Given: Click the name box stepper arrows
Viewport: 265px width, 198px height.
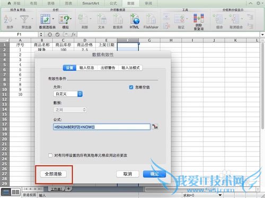Looking at the screenshot, I should pyautogui.click(x=41, y=34).
